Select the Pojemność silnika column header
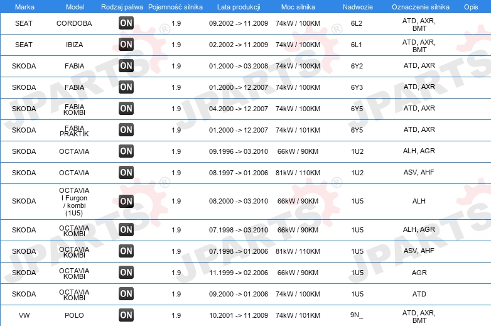Screen dimensions: 491x326 pyautogui.click(x=175, y=7)
